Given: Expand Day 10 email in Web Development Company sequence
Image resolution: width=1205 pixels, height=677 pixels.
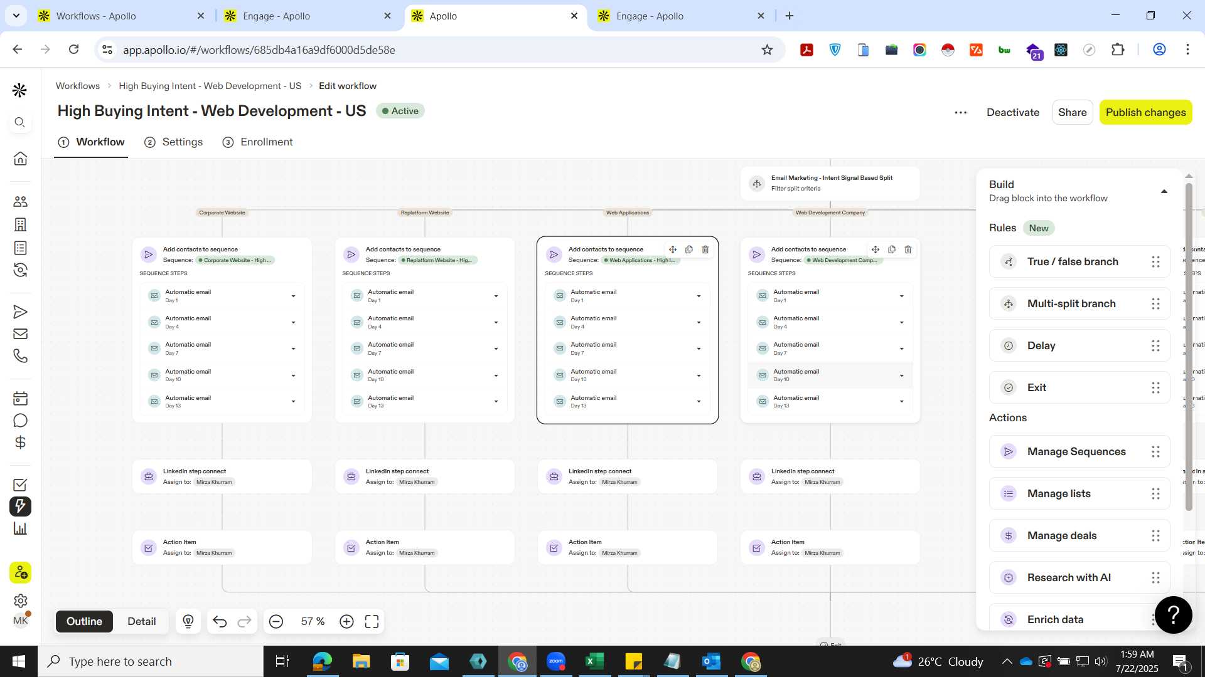Looking at the screenshot, I should point(901,375).
